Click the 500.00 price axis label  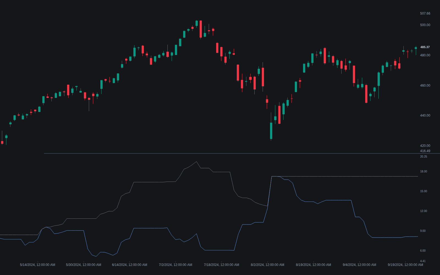point(425,25)
